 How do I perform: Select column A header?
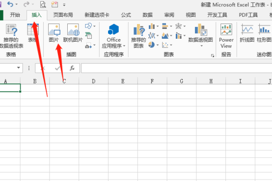[x=10, y=81]
